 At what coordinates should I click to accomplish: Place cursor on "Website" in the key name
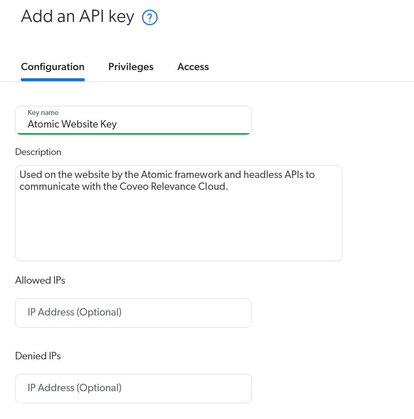(80, 124)
